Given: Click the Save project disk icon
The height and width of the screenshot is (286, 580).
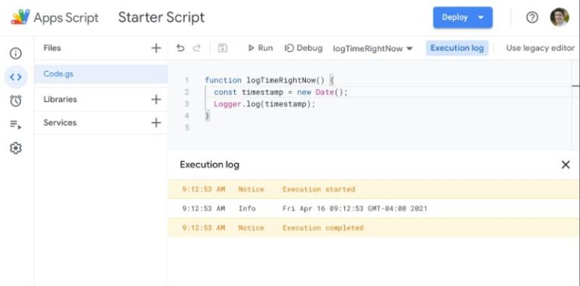Looking at the screenshot, I should (222, 48).
